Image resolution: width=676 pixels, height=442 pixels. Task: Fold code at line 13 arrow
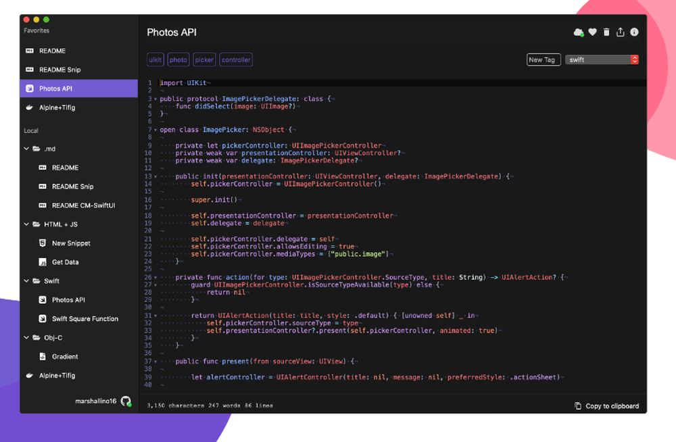[x=155, y=177]
